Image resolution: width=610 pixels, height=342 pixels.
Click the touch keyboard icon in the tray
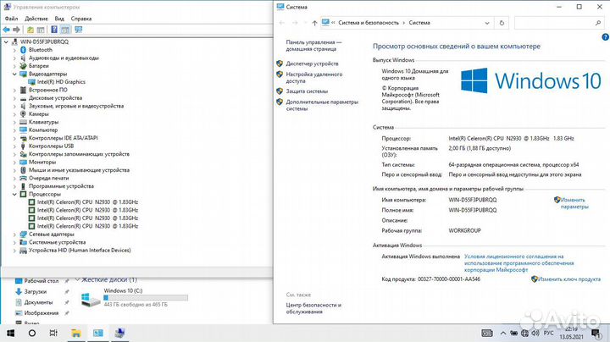[x=487, y=333]
